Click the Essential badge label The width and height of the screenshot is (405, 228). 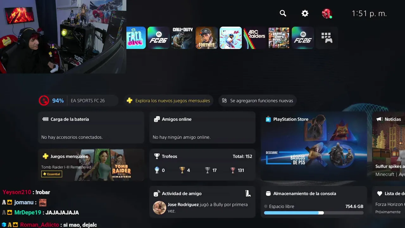click(x=52, y=174)
